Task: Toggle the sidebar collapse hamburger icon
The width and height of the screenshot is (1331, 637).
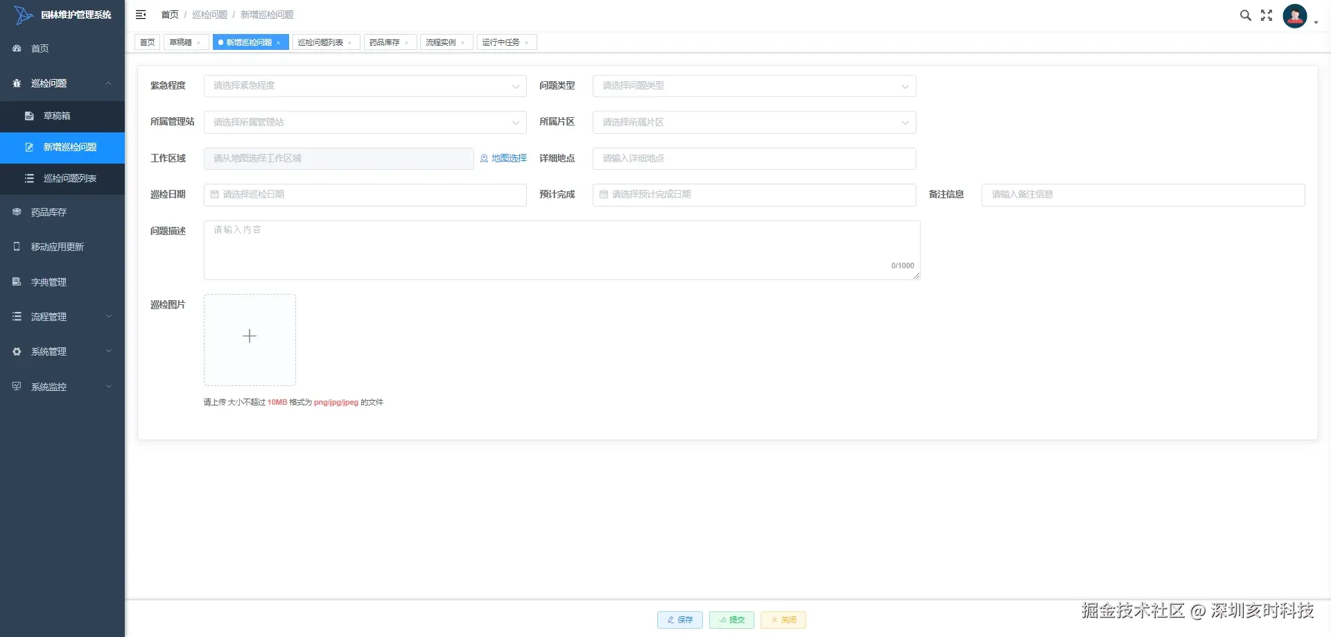Action: click(x=141, y=15)
